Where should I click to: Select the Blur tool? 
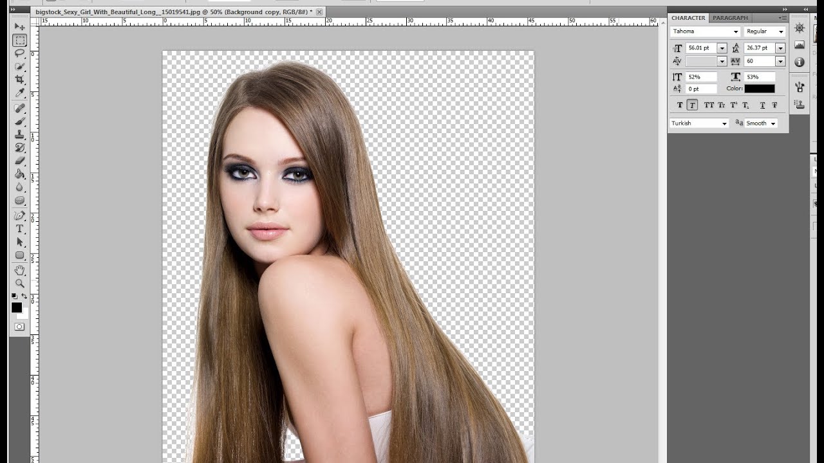(x=19, y=187)
